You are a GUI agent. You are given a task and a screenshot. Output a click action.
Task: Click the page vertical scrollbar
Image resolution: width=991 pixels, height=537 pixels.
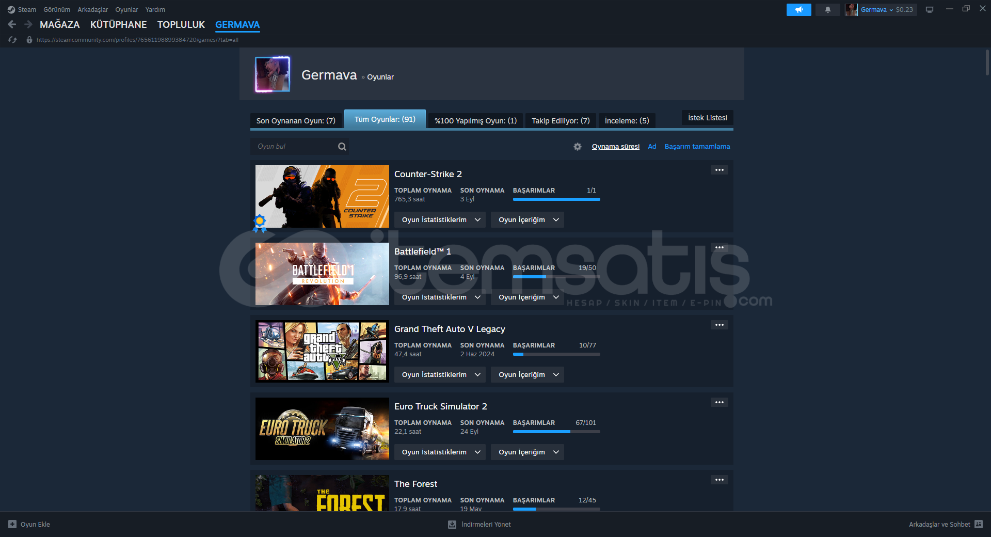click(x=987, y=63)
